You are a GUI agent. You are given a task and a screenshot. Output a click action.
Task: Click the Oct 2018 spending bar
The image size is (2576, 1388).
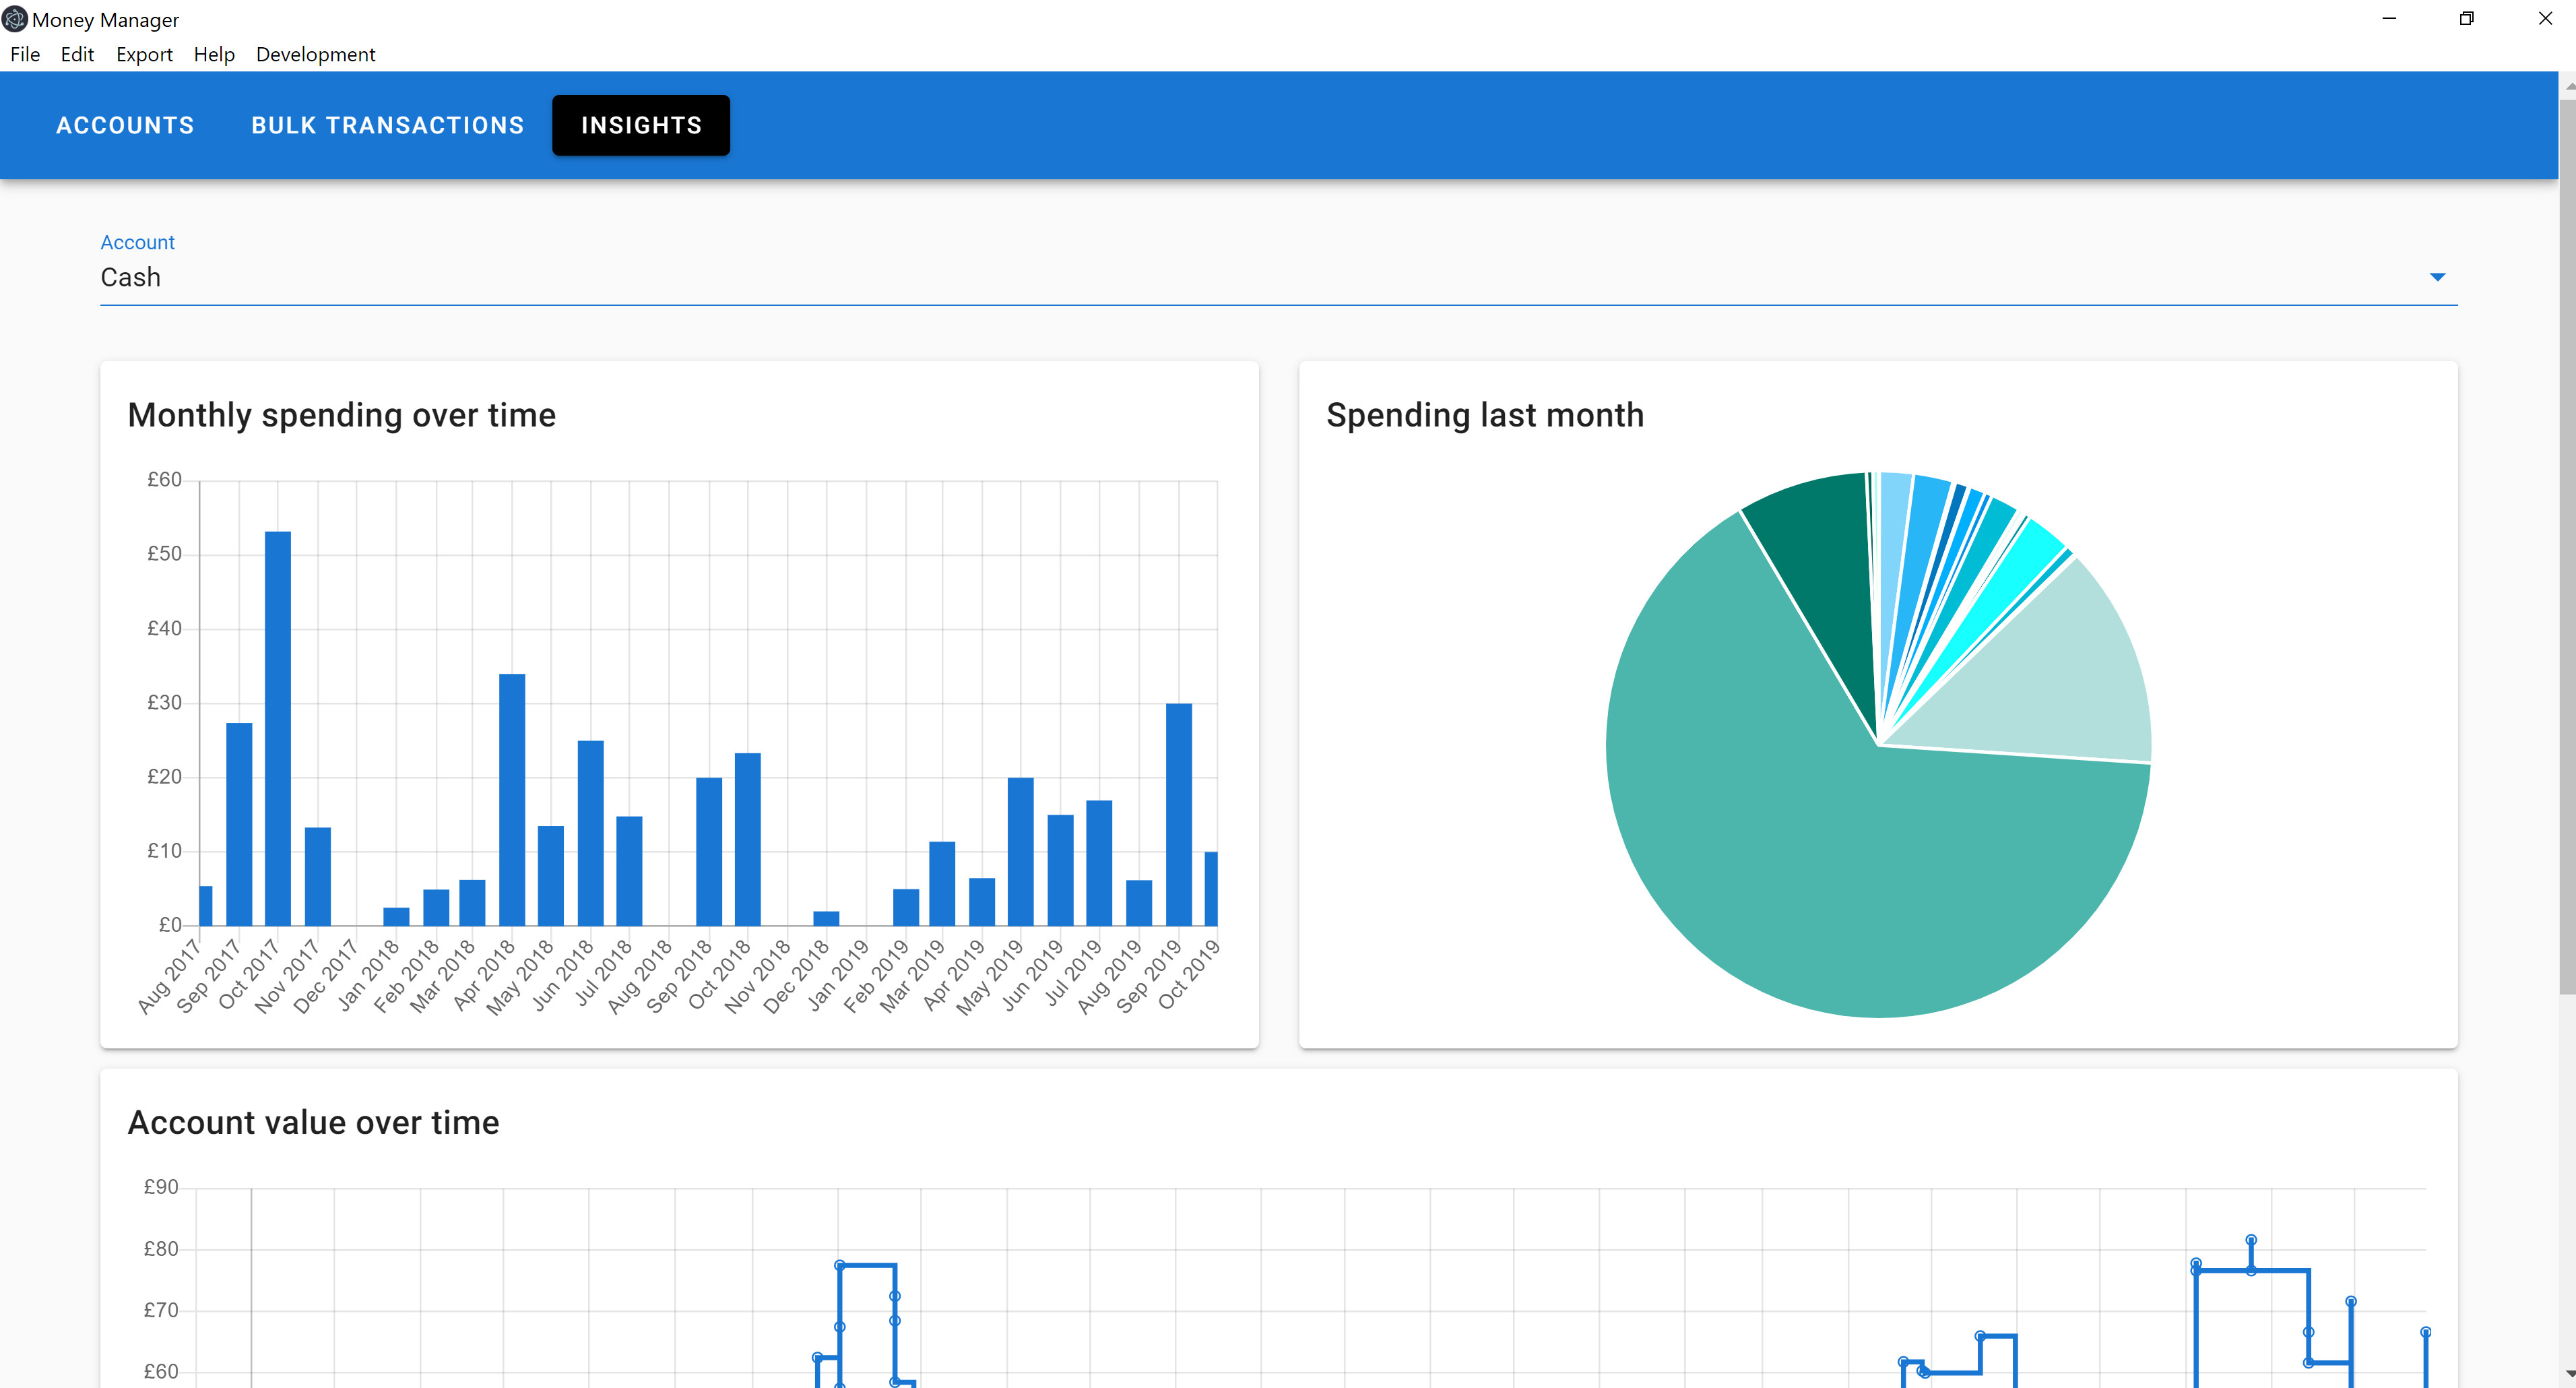click(x=748, y=839)
